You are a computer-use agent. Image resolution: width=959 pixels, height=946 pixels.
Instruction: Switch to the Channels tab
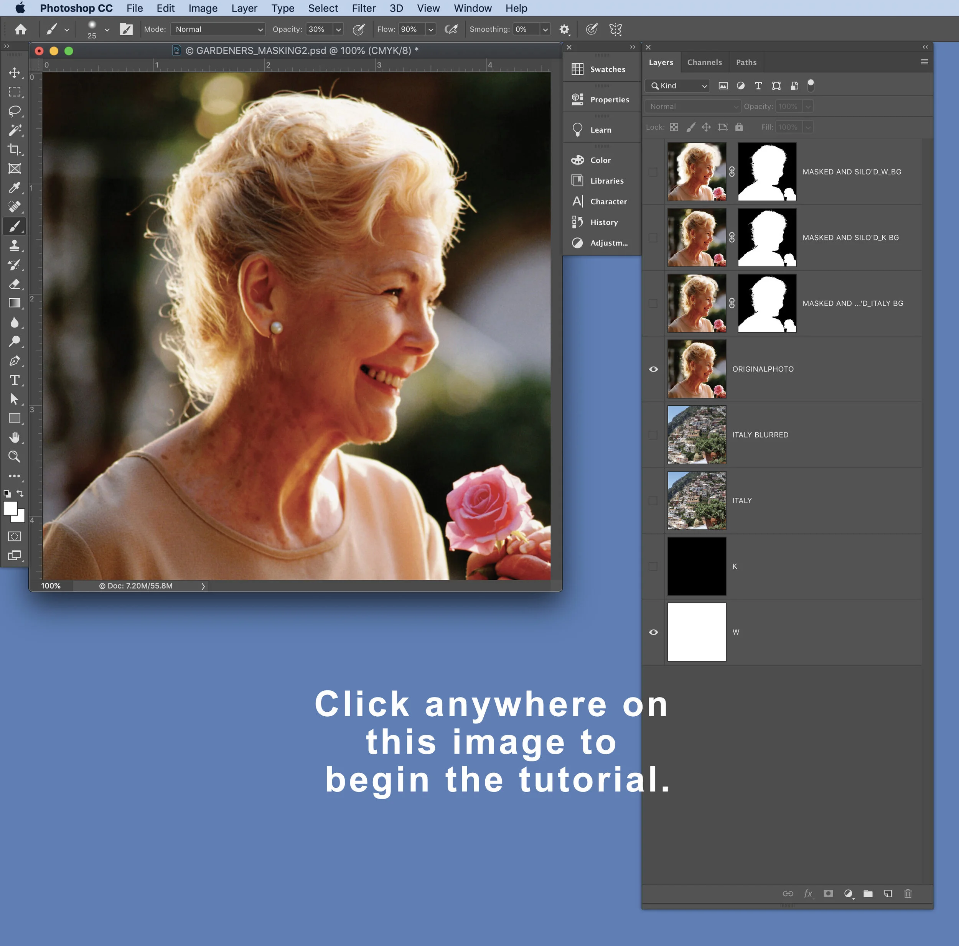coord(704,63)
